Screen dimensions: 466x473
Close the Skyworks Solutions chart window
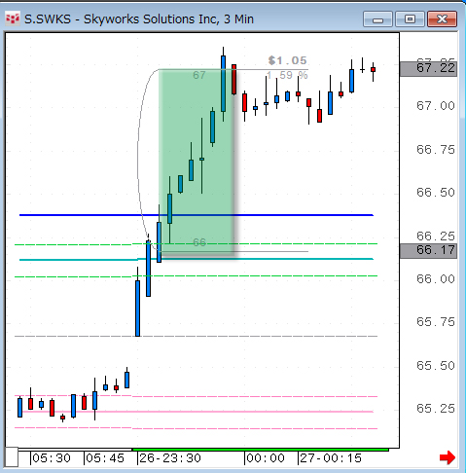(443, 19)
